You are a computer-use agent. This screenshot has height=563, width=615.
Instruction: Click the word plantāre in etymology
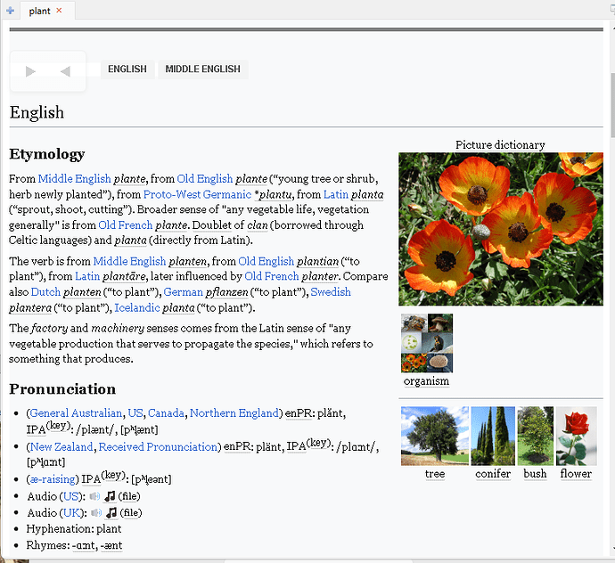coord(124,277)
